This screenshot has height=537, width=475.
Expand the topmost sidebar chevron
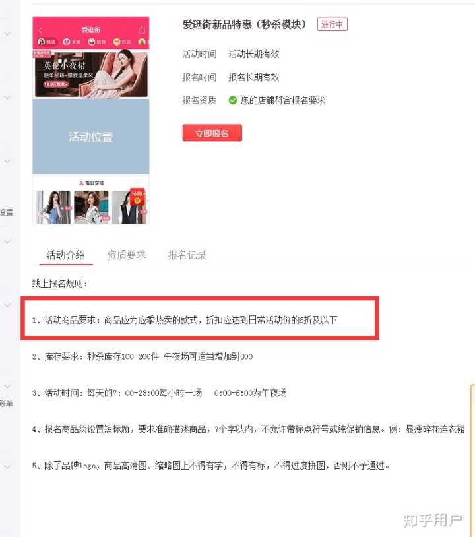coord(7,34)
